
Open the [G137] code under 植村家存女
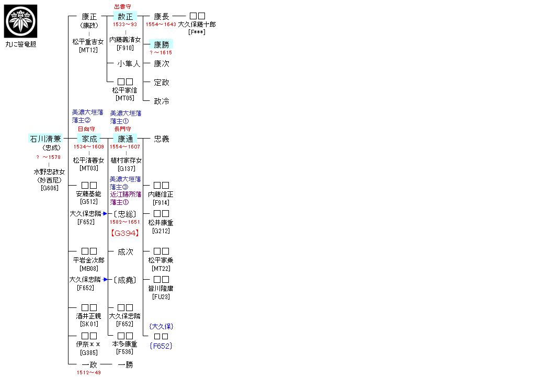[x=126, y=169]
